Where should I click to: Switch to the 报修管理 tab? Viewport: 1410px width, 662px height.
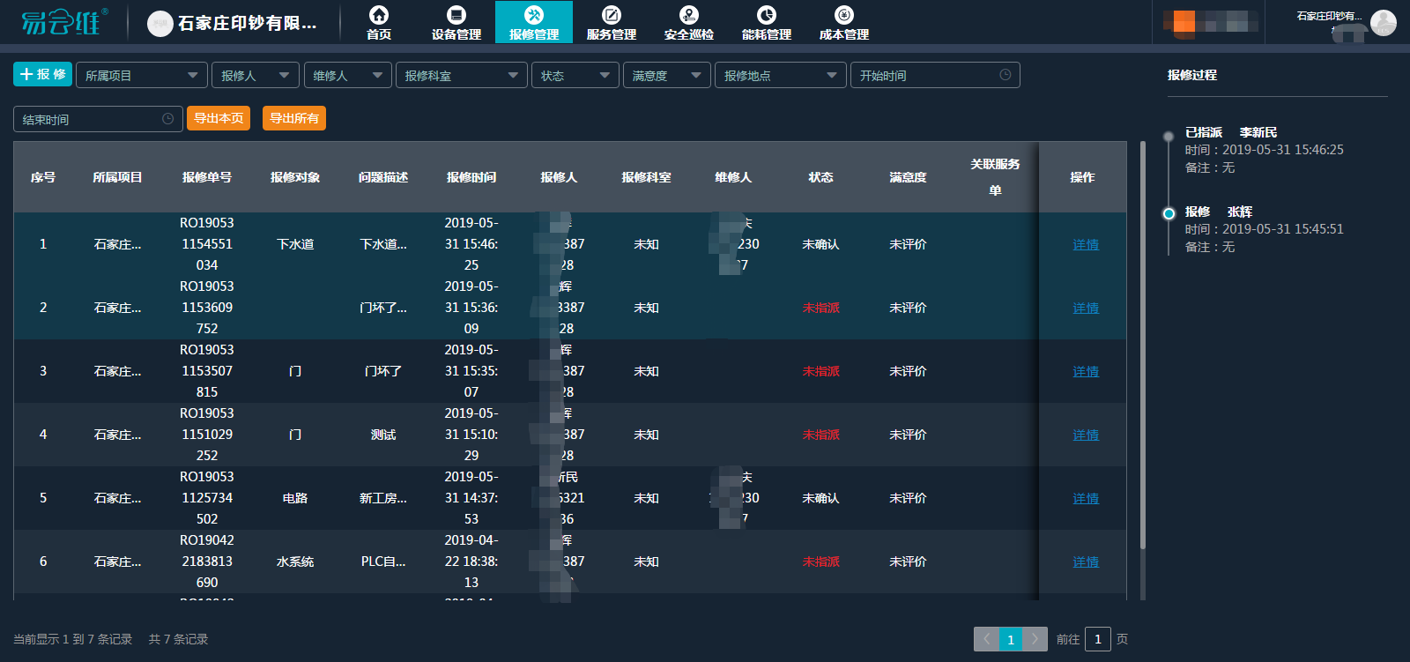(x=534, y=22)
